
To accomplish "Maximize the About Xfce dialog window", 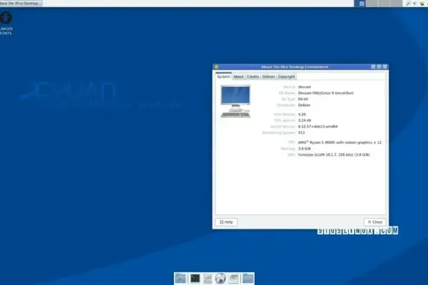I will [x=379, y=67].
